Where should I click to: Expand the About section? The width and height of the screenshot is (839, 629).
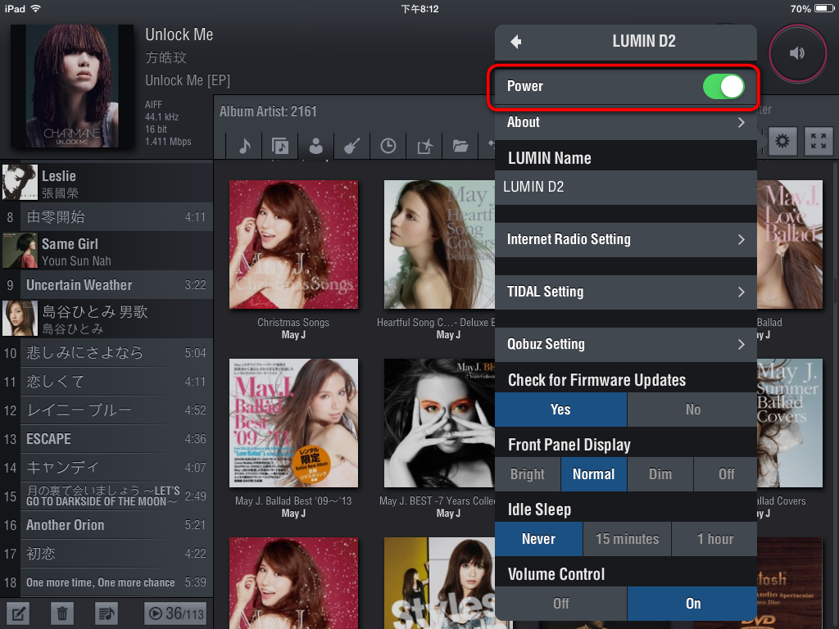click(x=625, y=122)
